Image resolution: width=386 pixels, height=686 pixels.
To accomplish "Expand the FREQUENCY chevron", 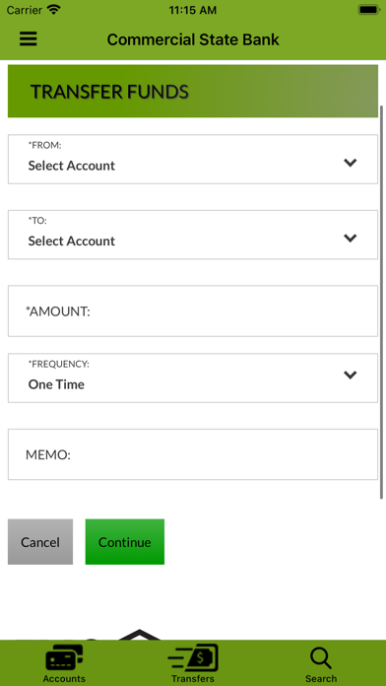I will click(x=351, y=375).
